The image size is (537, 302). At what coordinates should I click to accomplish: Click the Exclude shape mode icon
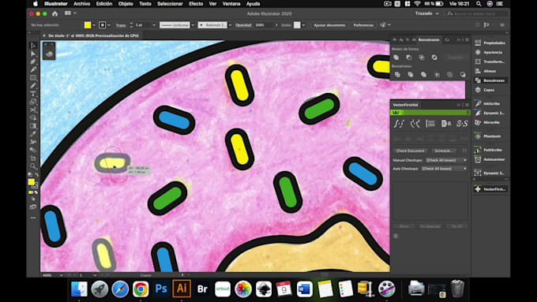pyautogui.click(x=434, y=58)
